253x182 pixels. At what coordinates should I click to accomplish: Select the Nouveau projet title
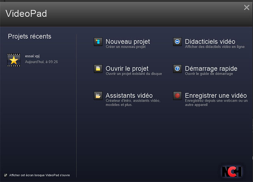pos(128,42)
